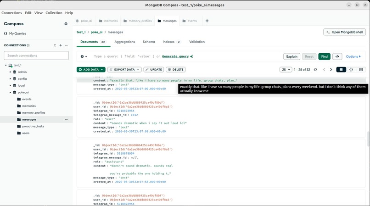Screen dimensions: 370x206
Task: Open the Help menu
Action: pyautogui.click(x=69, y=13)
